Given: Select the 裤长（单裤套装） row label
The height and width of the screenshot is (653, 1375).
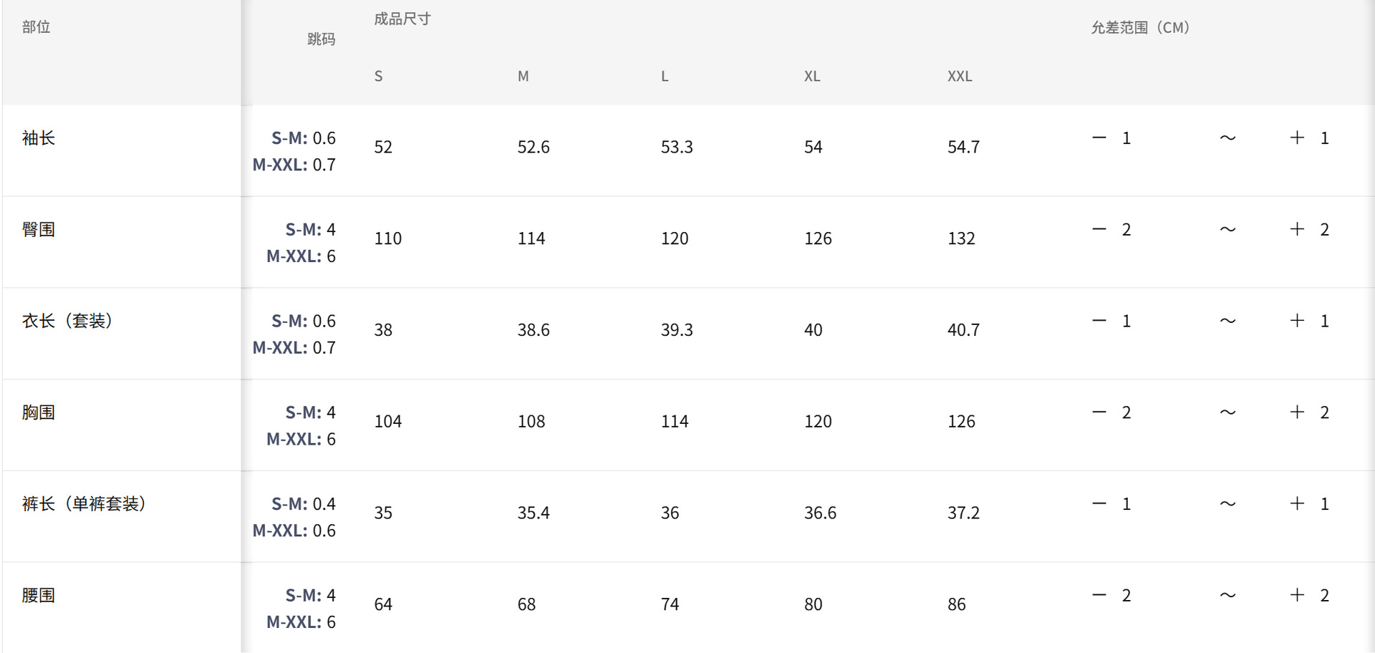Looking at the screenshot, I should point(84,504).
